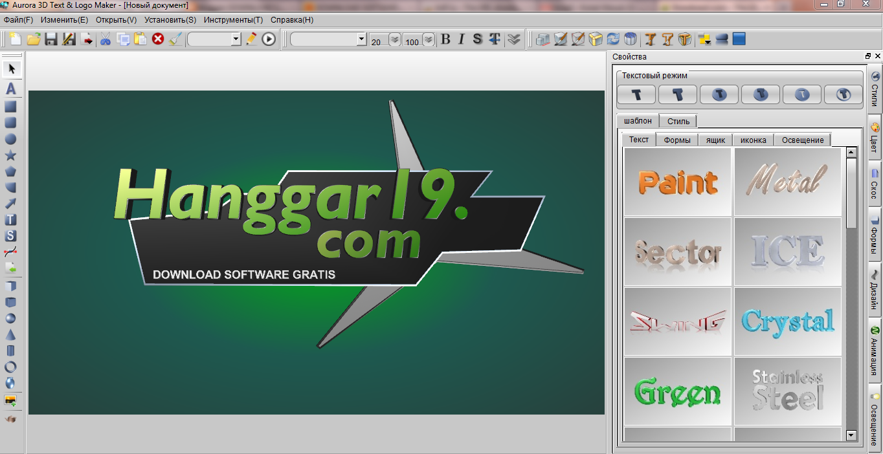Switch to the иконка tab
Screen dimensions: 883x454
click(753, 140)
